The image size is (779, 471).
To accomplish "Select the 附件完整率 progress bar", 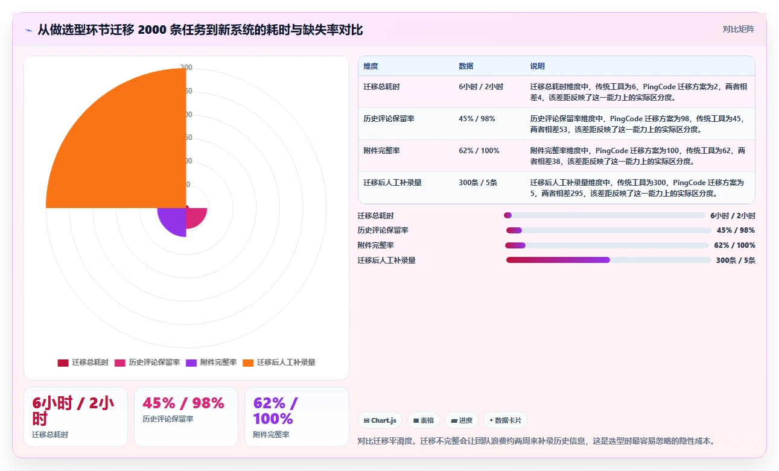I will coord(606,245).
